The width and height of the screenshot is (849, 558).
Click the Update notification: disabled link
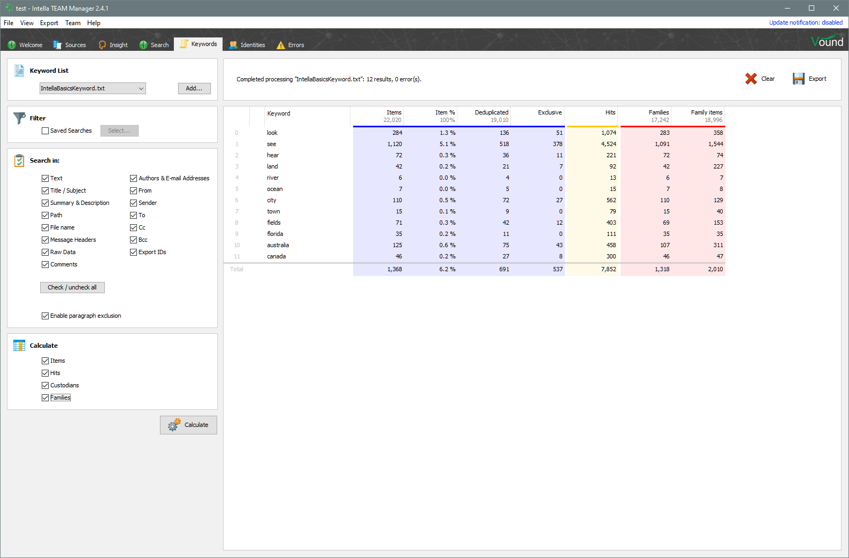(806, 22)
